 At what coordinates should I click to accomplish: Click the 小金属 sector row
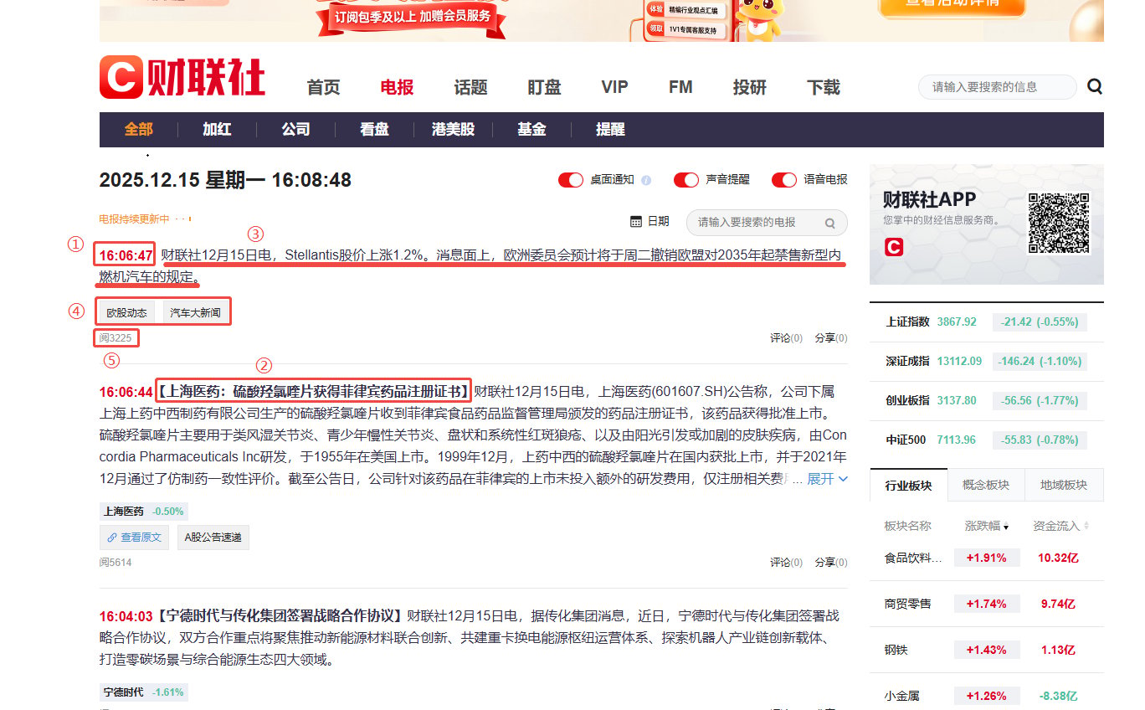[987, 695]
